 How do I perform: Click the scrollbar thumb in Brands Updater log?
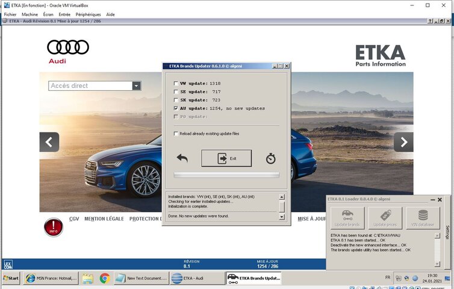282,207
